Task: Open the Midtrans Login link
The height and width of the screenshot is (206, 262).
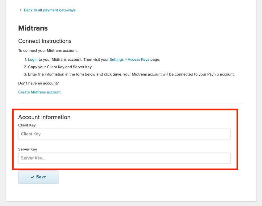Action: coord(33,60)
